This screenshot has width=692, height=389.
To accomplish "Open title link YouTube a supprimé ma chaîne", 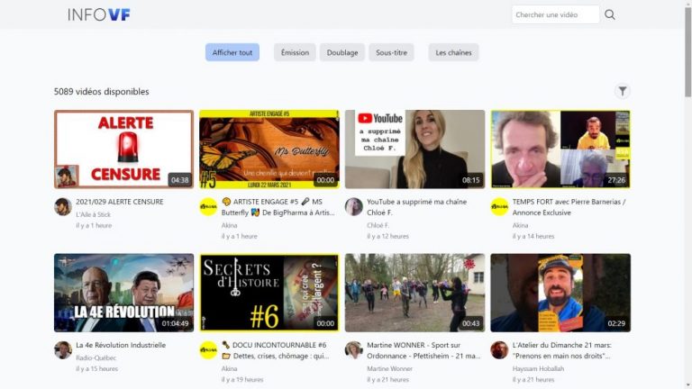I will 414,202.
